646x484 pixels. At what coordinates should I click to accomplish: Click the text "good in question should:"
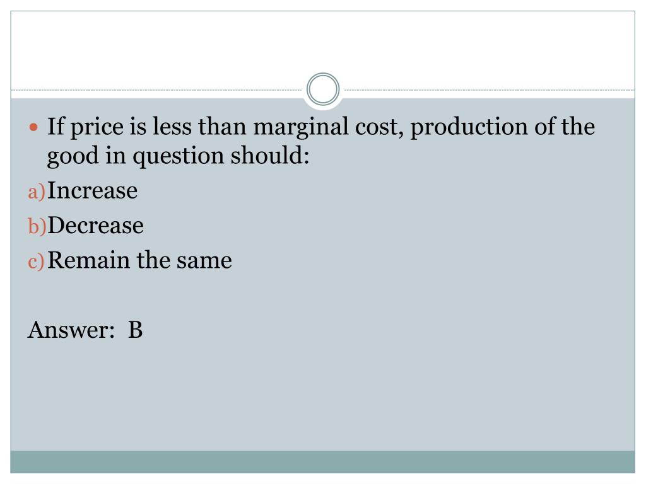179,156
